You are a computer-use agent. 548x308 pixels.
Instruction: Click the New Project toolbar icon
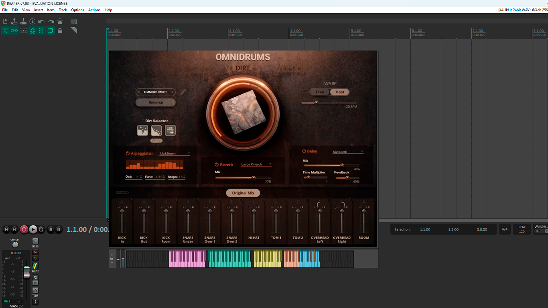click(x=5, y=21)
